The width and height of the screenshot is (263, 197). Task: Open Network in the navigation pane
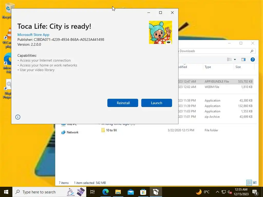(x=72, y=132)
